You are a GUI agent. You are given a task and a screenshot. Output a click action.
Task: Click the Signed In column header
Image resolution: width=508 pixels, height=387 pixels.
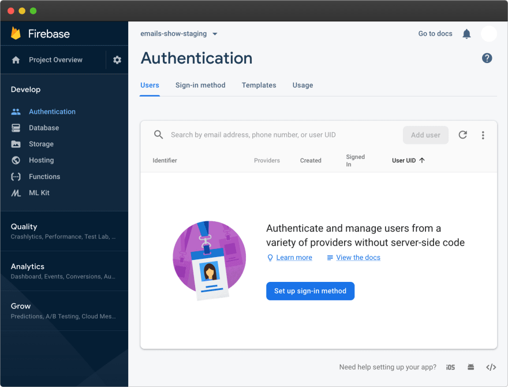point(355,161)
